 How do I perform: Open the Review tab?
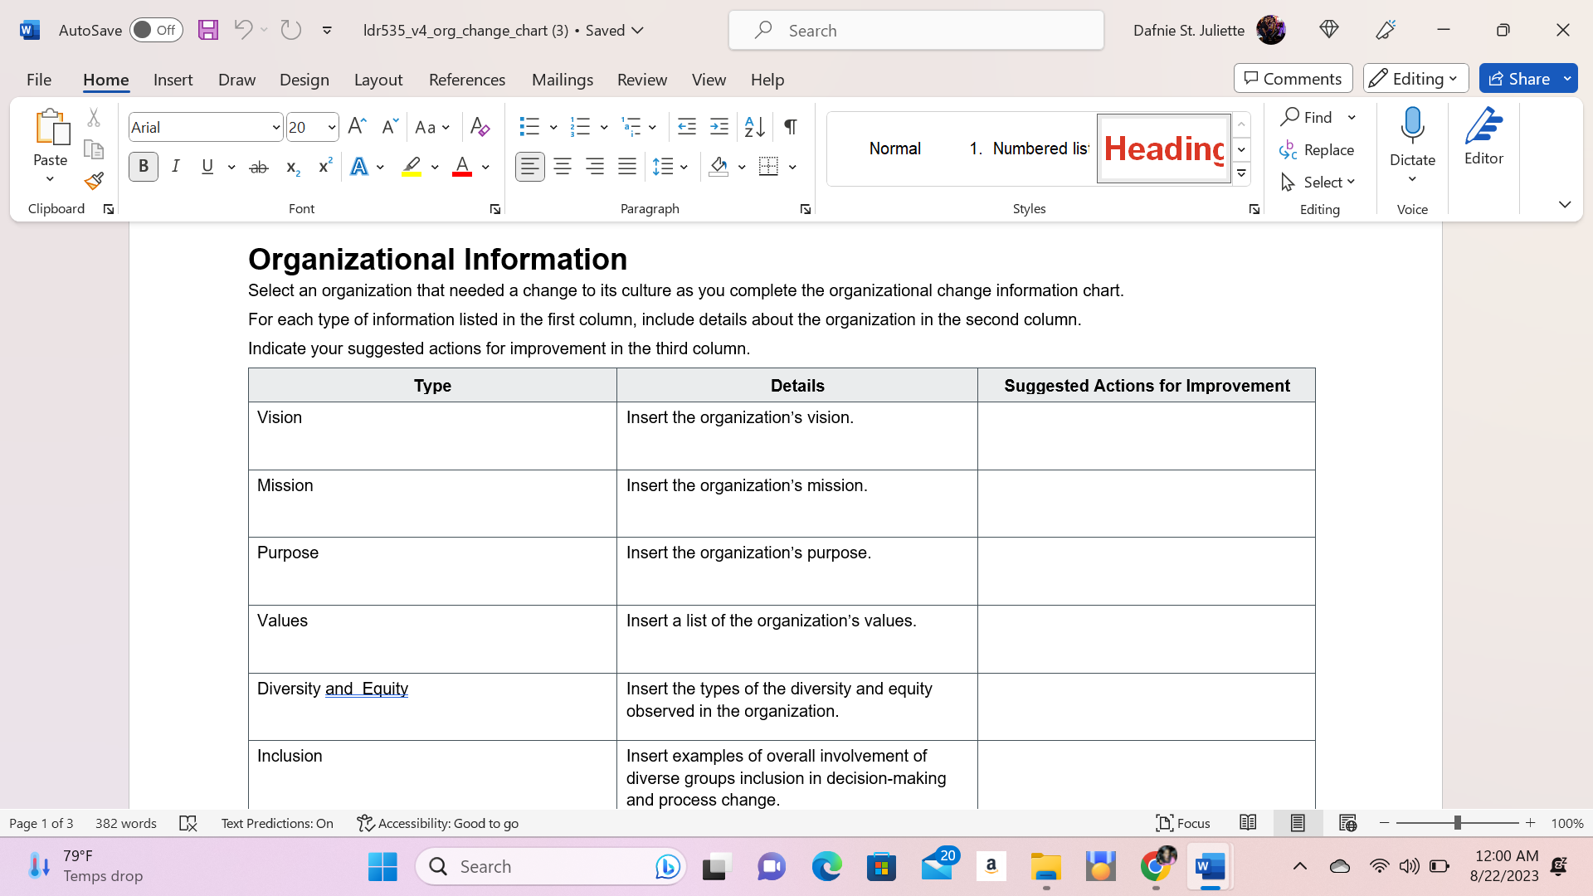642,80
